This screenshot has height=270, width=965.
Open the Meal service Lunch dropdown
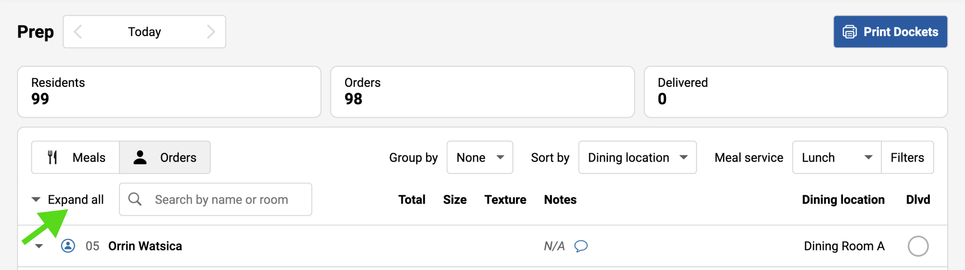point(836,157)
